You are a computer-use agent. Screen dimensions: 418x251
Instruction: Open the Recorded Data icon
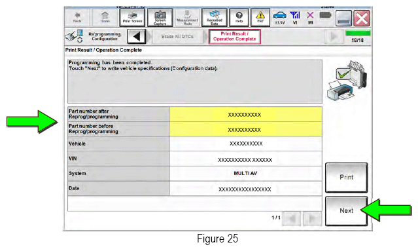pyautogui.click(x=215, y=18)
